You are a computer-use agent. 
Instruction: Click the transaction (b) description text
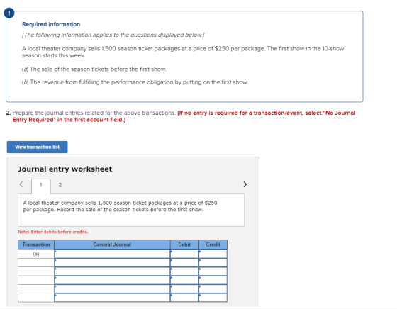(x=135, y=82)
